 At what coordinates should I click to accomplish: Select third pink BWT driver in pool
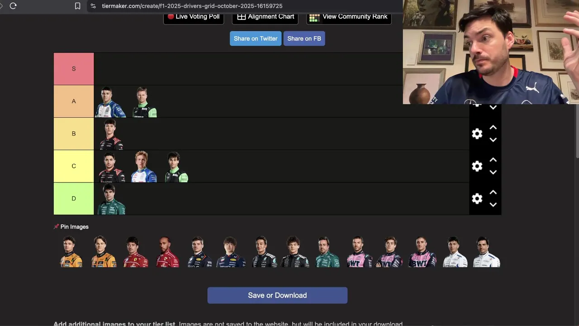tap(423, 252)
